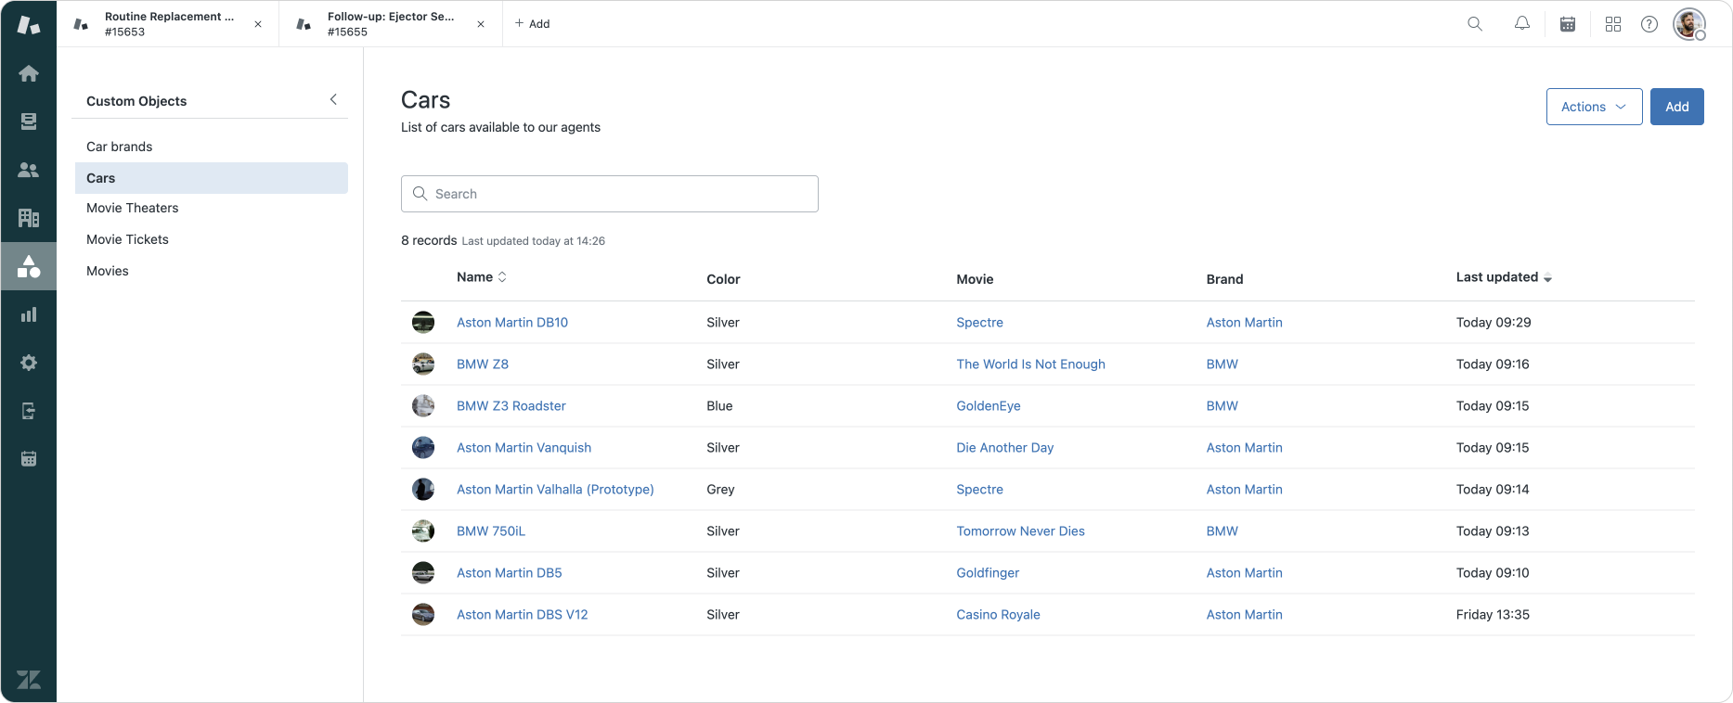
Task: Click the top bar search magnifier
Action: tap(1474, 24)
